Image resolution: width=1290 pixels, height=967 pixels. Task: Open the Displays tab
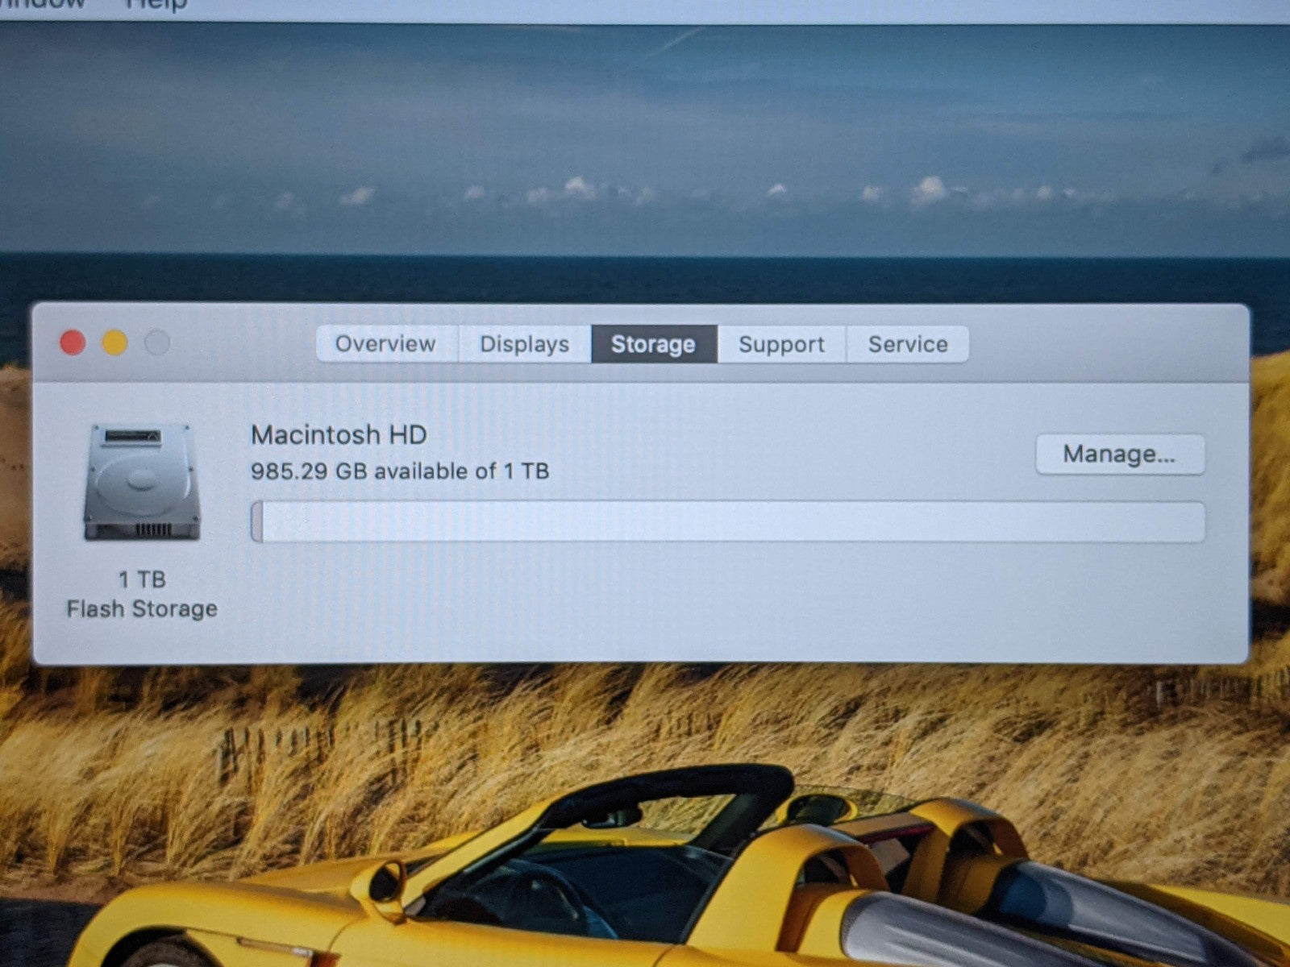point(524,344)
